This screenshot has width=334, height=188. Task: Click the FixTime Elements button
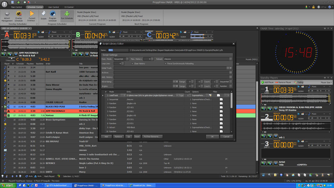[152, 136]
